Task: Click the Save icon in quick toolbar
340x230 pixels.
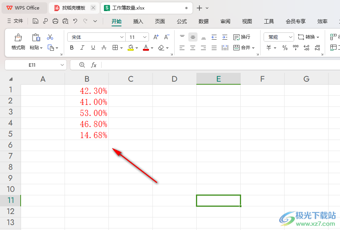Action: pyautogui.click(x=36, y=21)
